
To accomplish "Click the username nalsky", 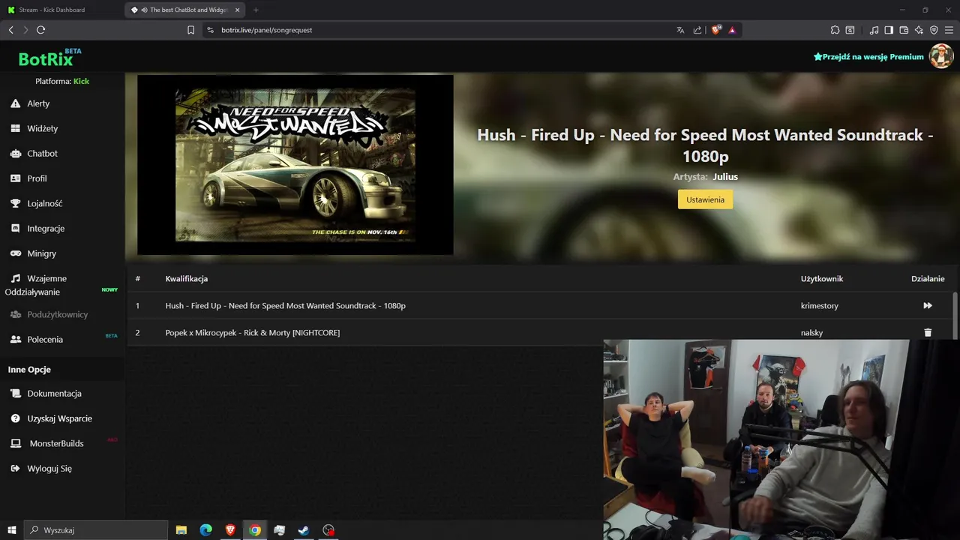I will [811, 332].
